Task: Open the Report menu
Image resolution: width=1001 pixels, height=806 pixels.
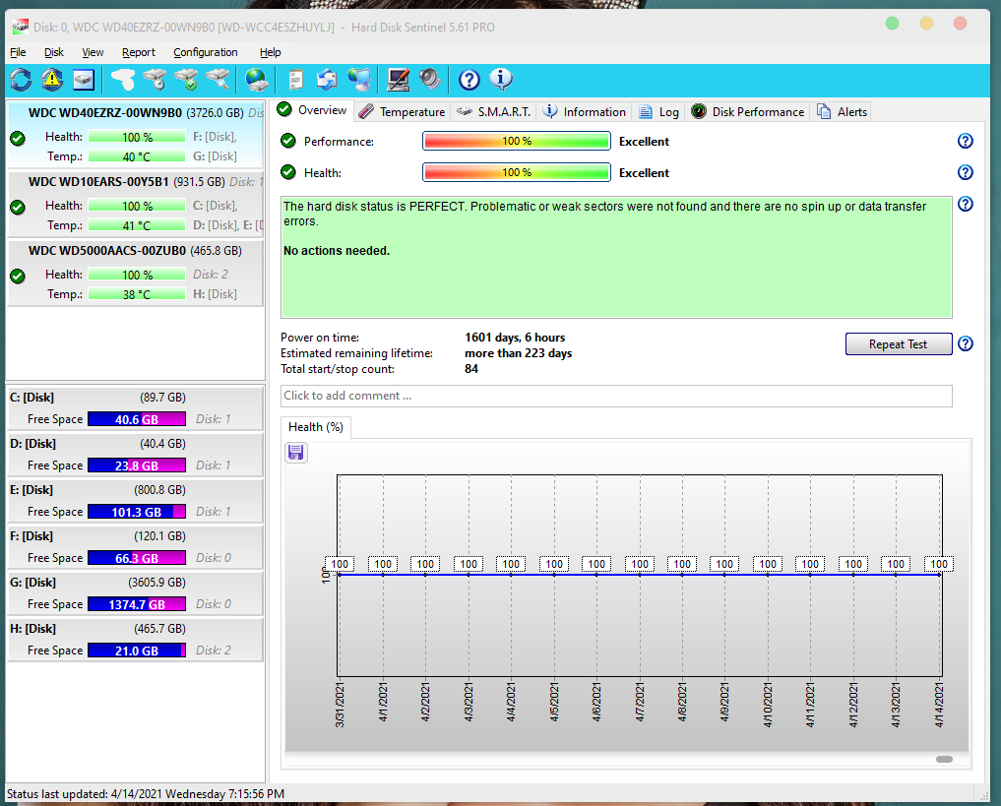Action: 139,52
